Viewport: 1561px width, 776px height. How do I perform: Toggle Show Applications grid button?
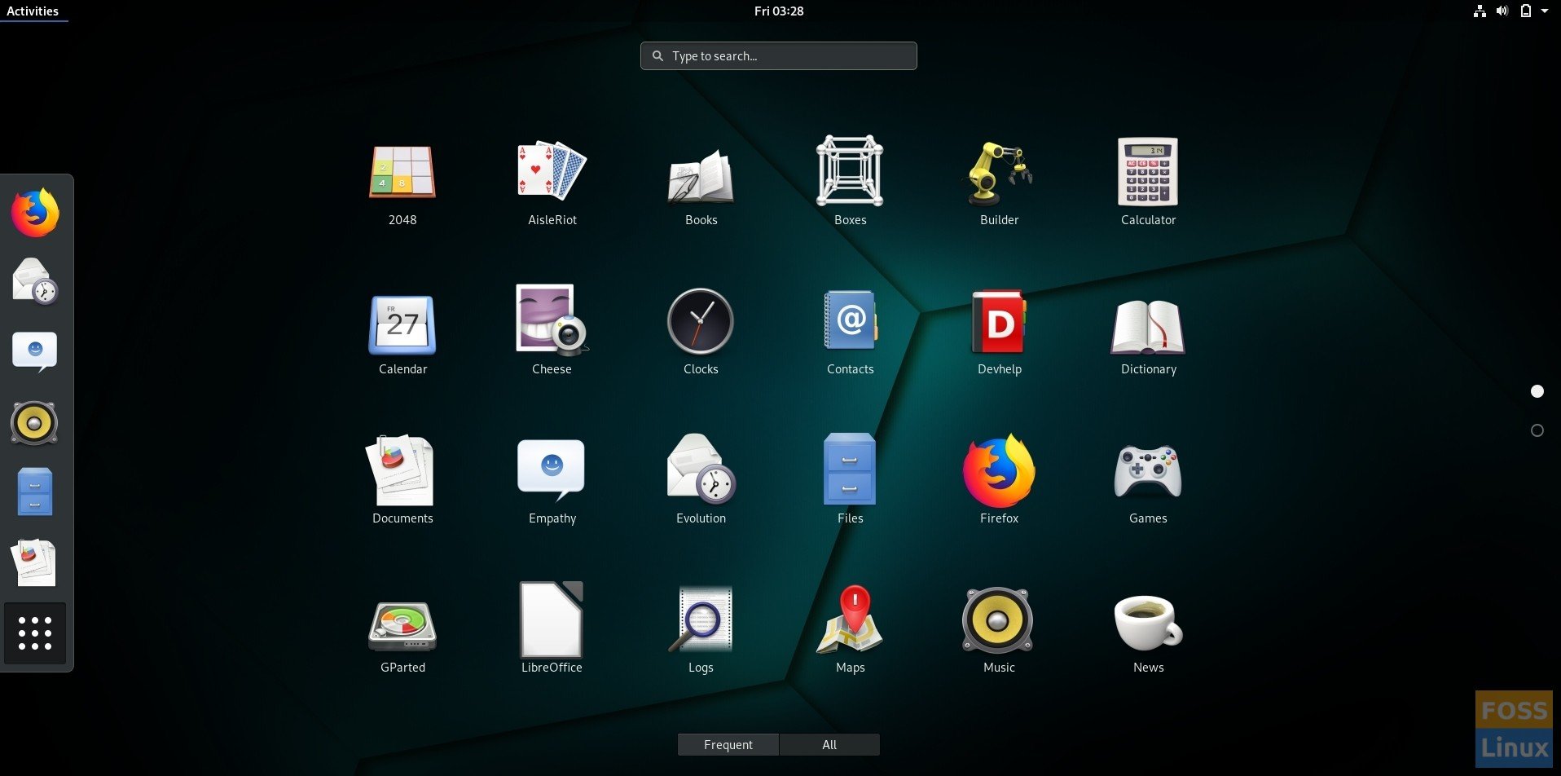[35, 633]
